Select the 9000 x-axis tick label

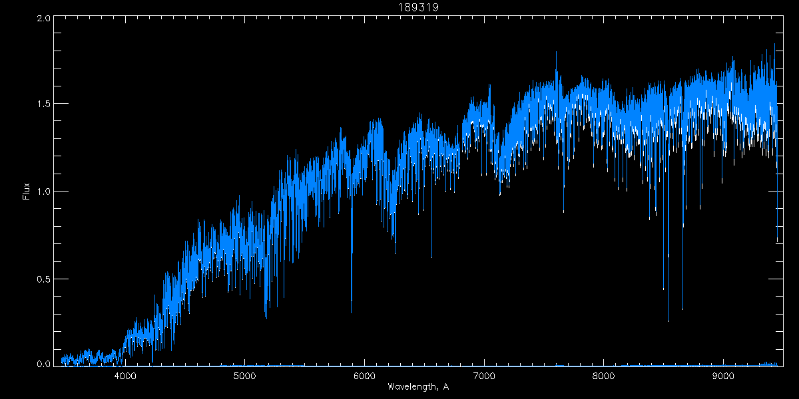point(723,376)
